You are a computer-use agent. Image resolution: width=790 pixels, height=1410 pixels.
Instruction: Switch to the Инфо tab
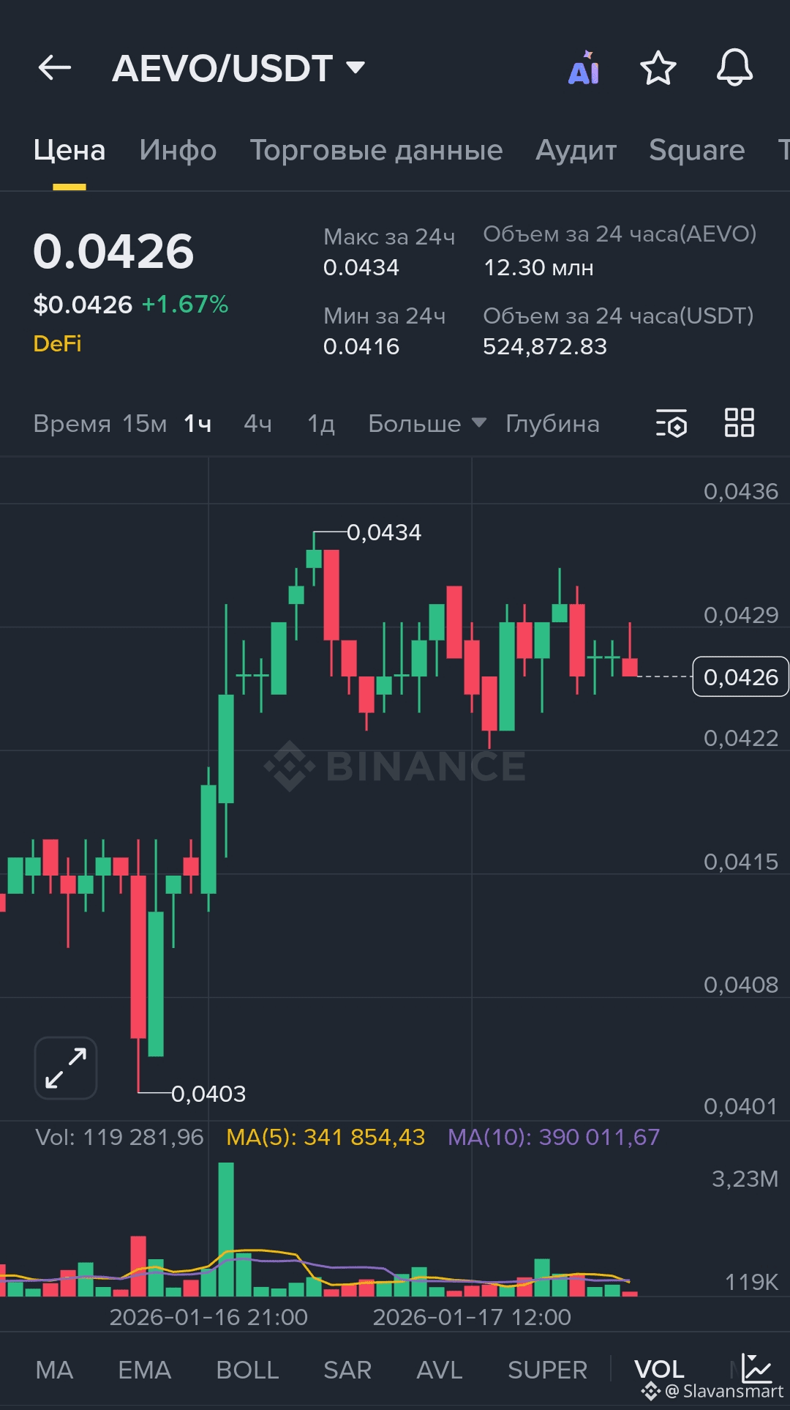pos(178,150)
